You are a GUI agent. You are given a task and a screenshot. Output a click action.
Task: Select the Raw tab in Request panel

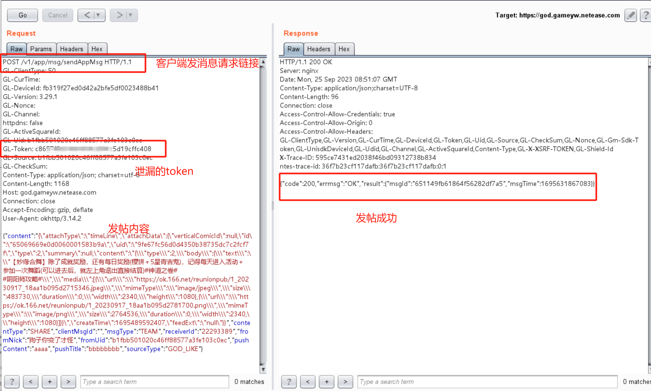point(16,48)
